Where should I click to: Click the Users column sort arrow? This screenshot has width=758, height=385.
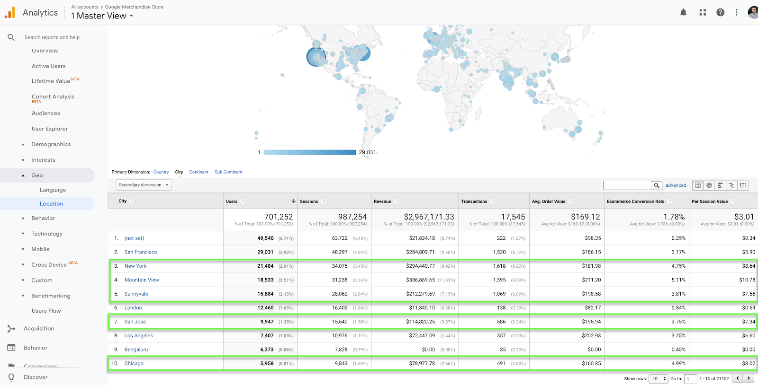click(x=293, y=201)
